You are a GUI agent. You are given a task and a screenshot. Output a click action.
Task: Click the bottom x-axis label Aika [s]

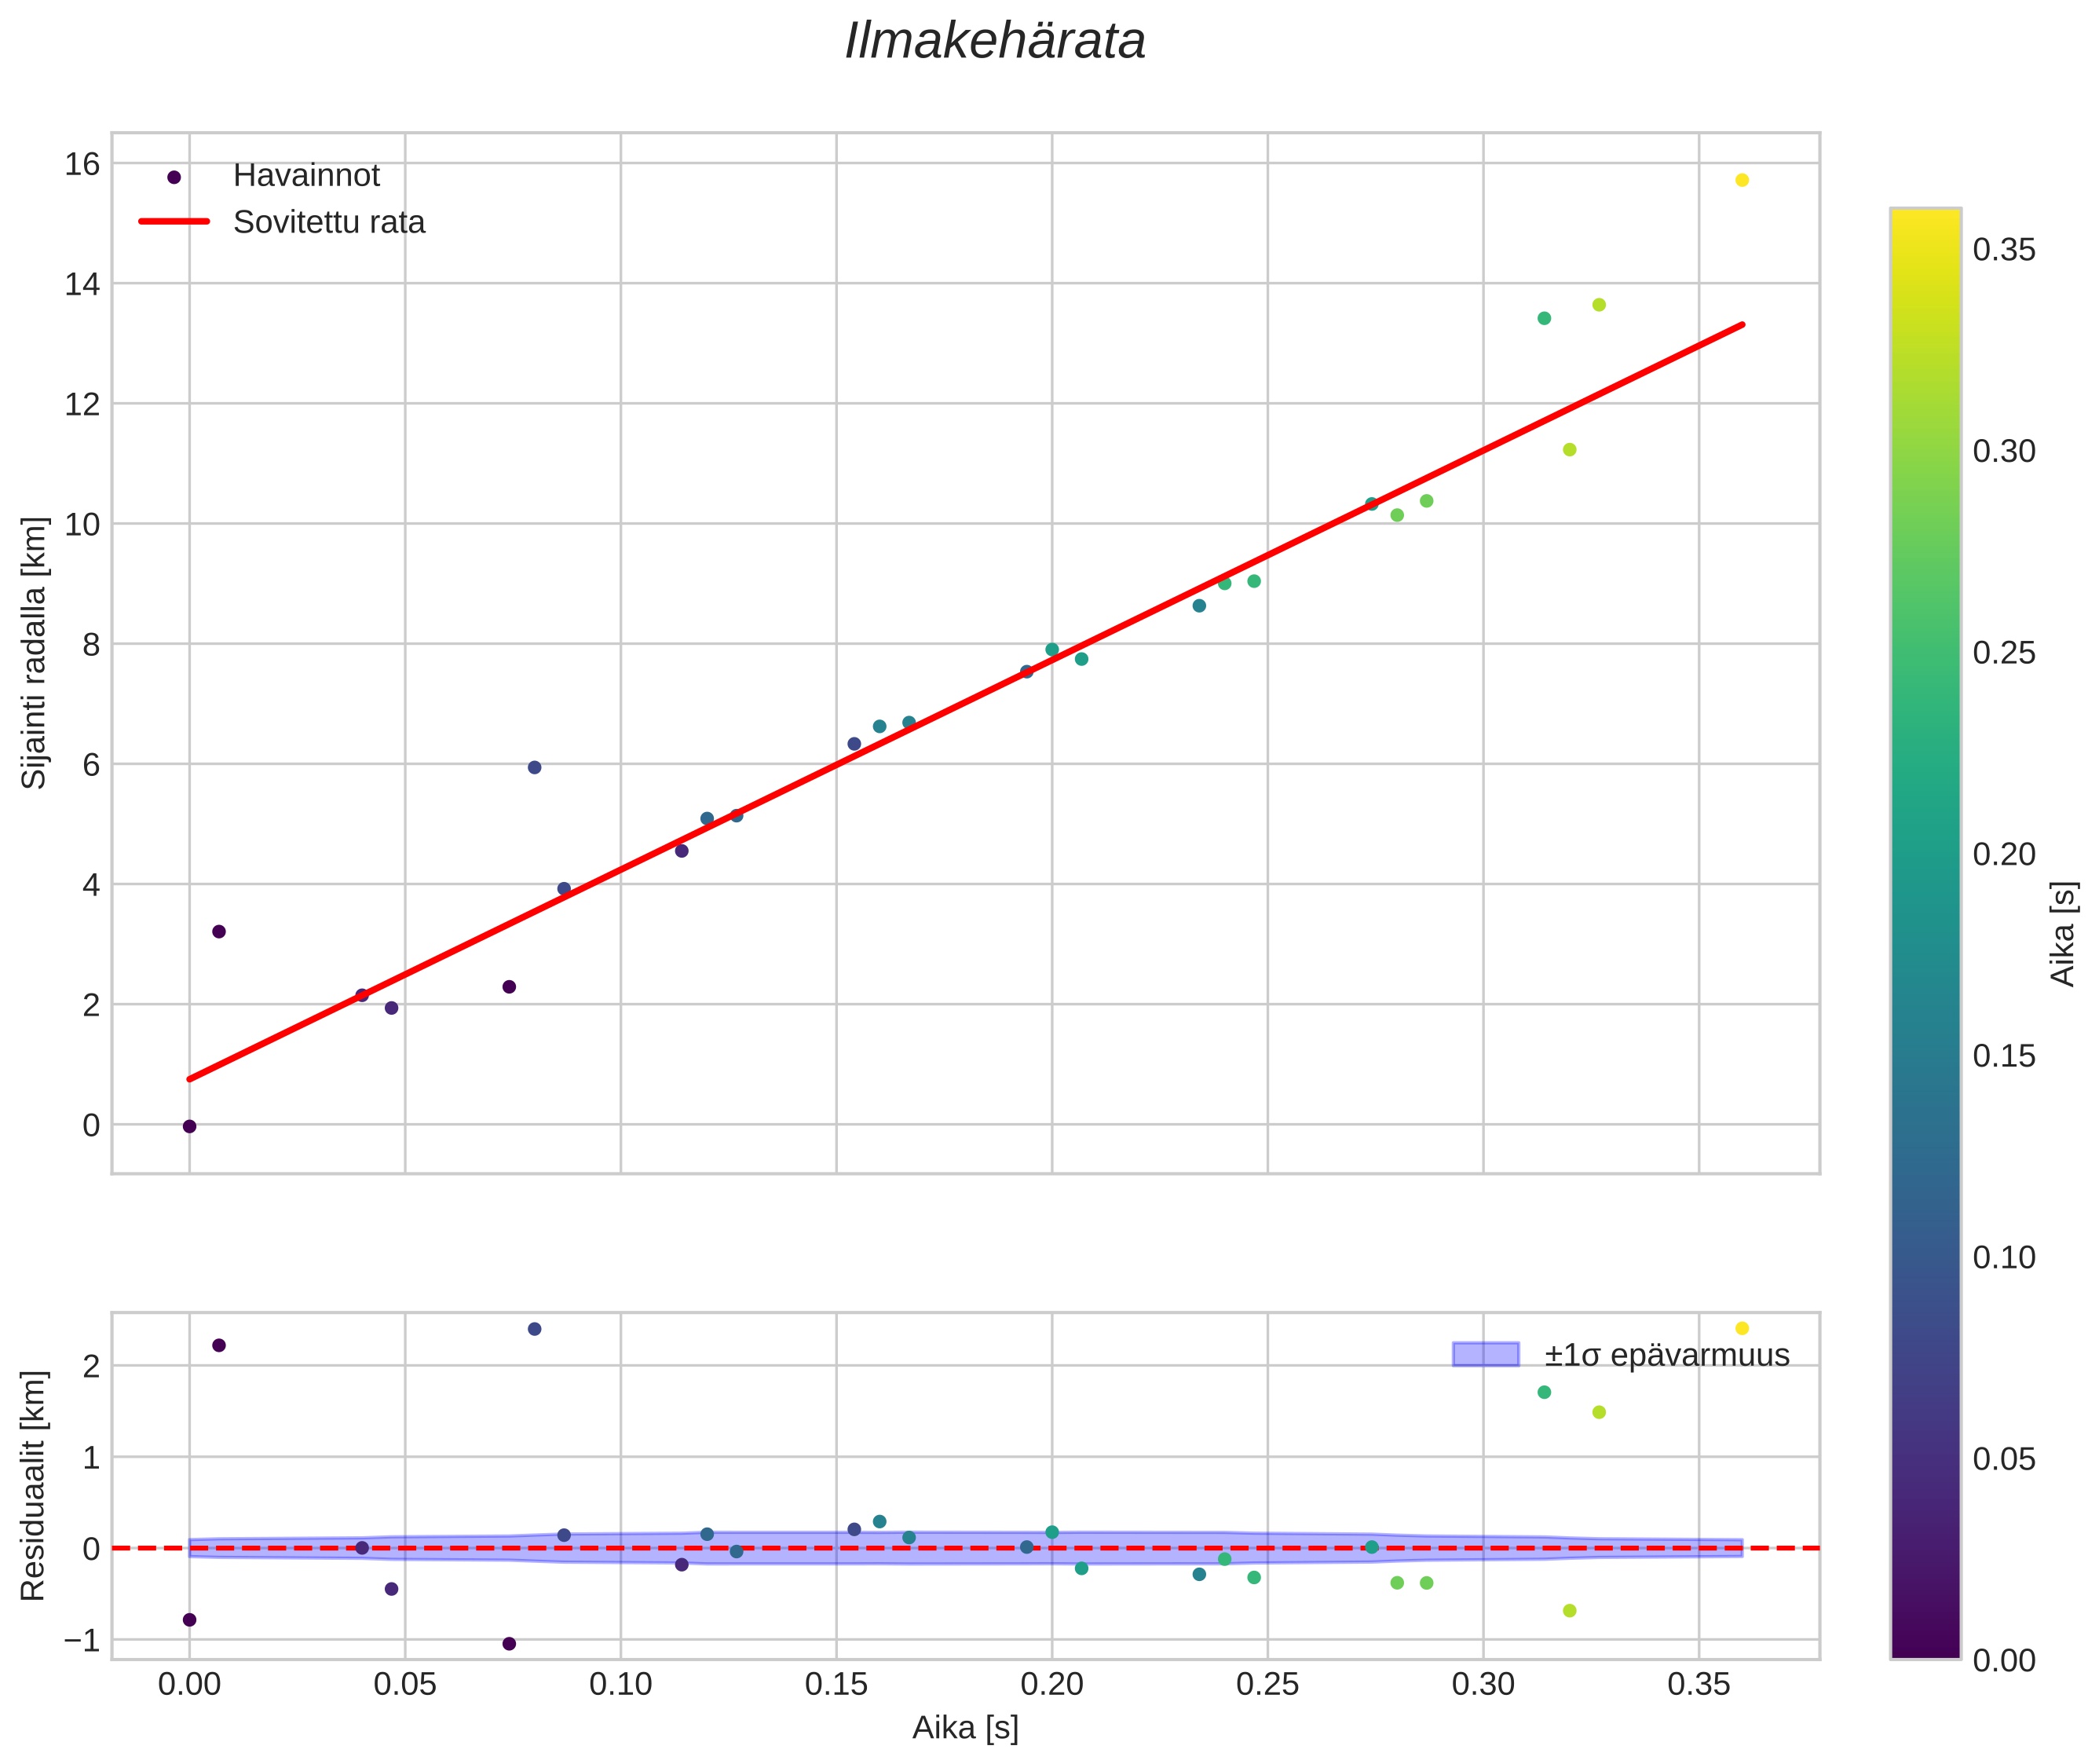[x=965, y=1727]
